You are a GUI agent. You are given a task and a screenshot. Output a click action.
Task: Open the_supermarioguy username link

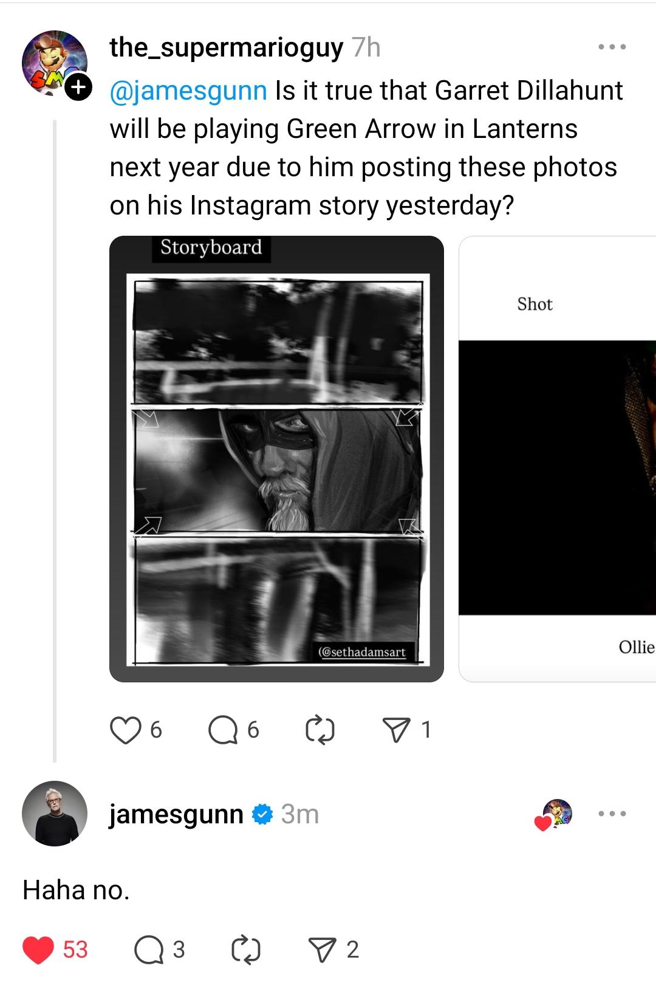click(226, 47)
